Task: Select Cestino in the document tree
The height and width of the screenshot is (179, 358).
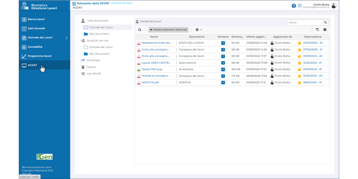Action: (91, 67)
